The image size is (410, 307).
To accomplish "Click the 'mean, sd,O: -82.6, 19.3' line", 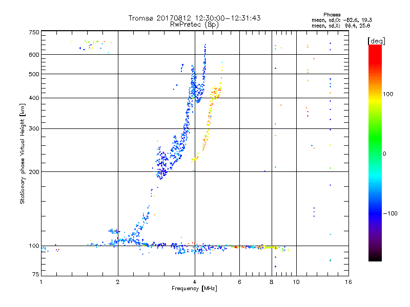I will click(x=341, y=20).
